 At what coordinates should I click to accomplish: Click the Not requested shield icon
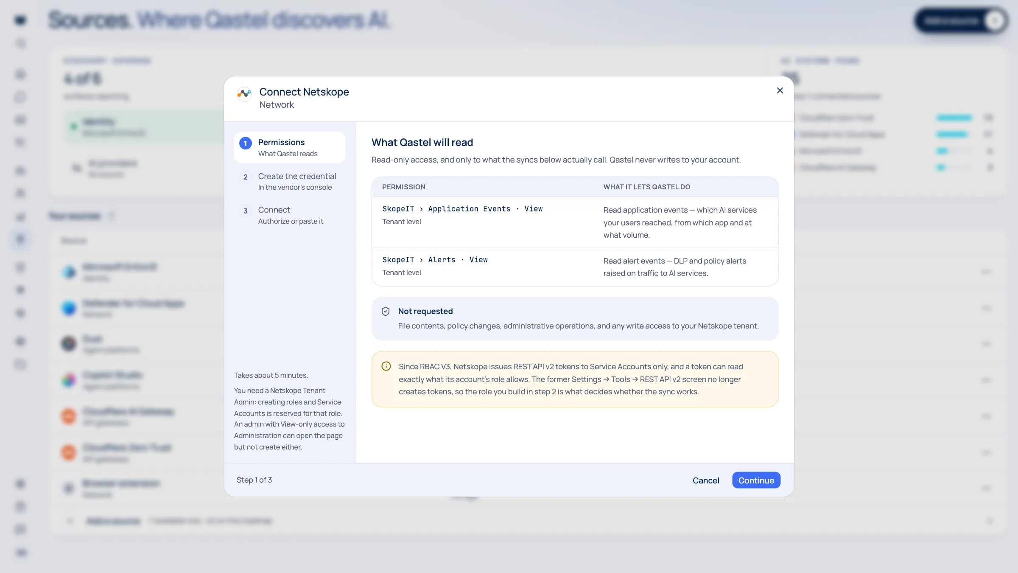386,311
